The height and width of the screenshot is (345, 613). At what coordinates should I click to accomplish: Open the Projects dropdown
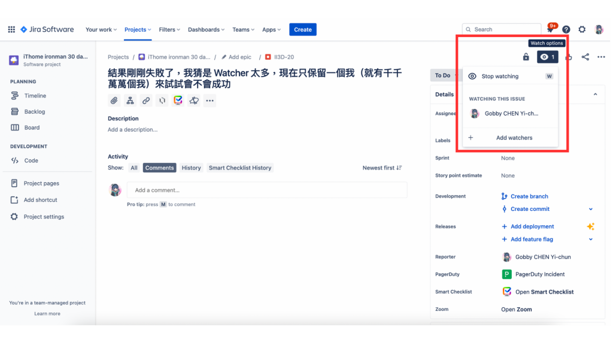coord(138,30)
